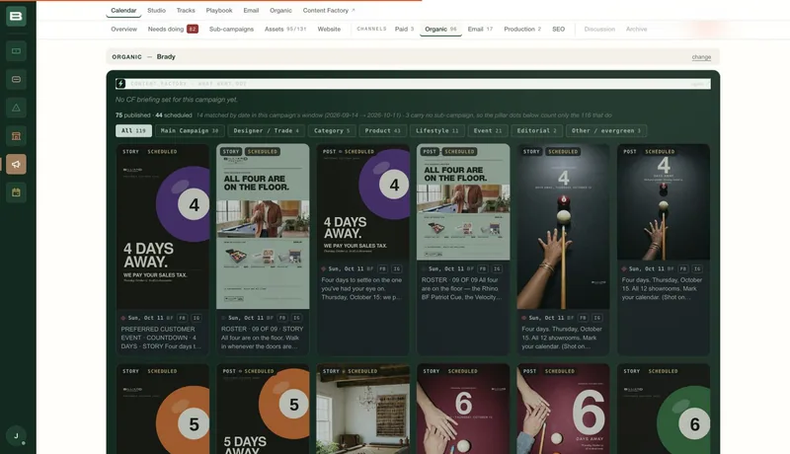This screenshot has height=454, width=790.
Task: Click IG tag on Preferred Customer Event card
Action: (197, 318)
